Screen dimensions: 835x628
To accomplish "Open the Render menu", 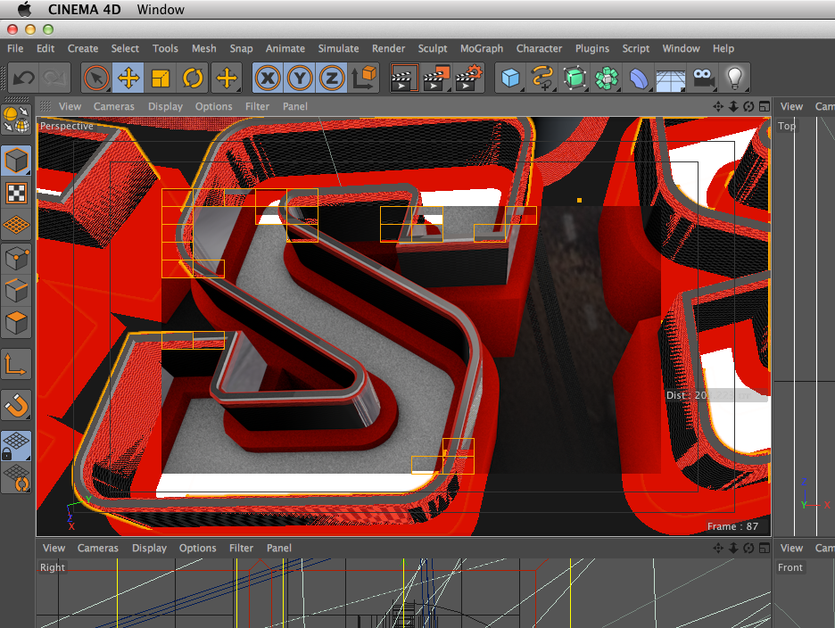I will [x=388, y=48].
